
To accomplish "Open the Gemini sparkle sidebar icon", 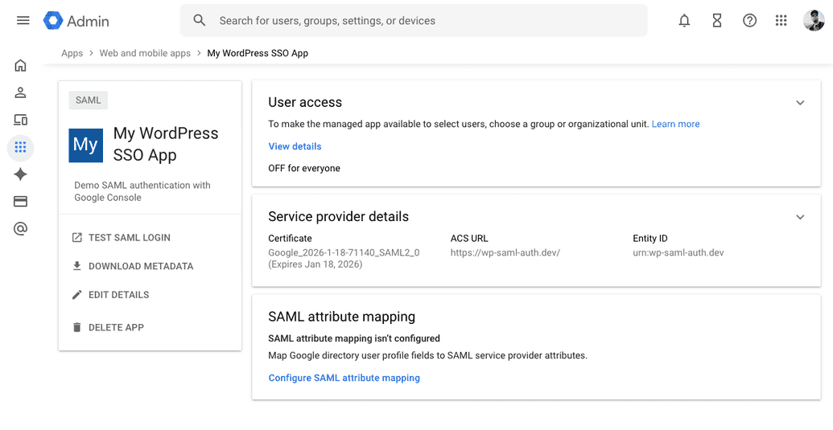I will click(20, 174).
